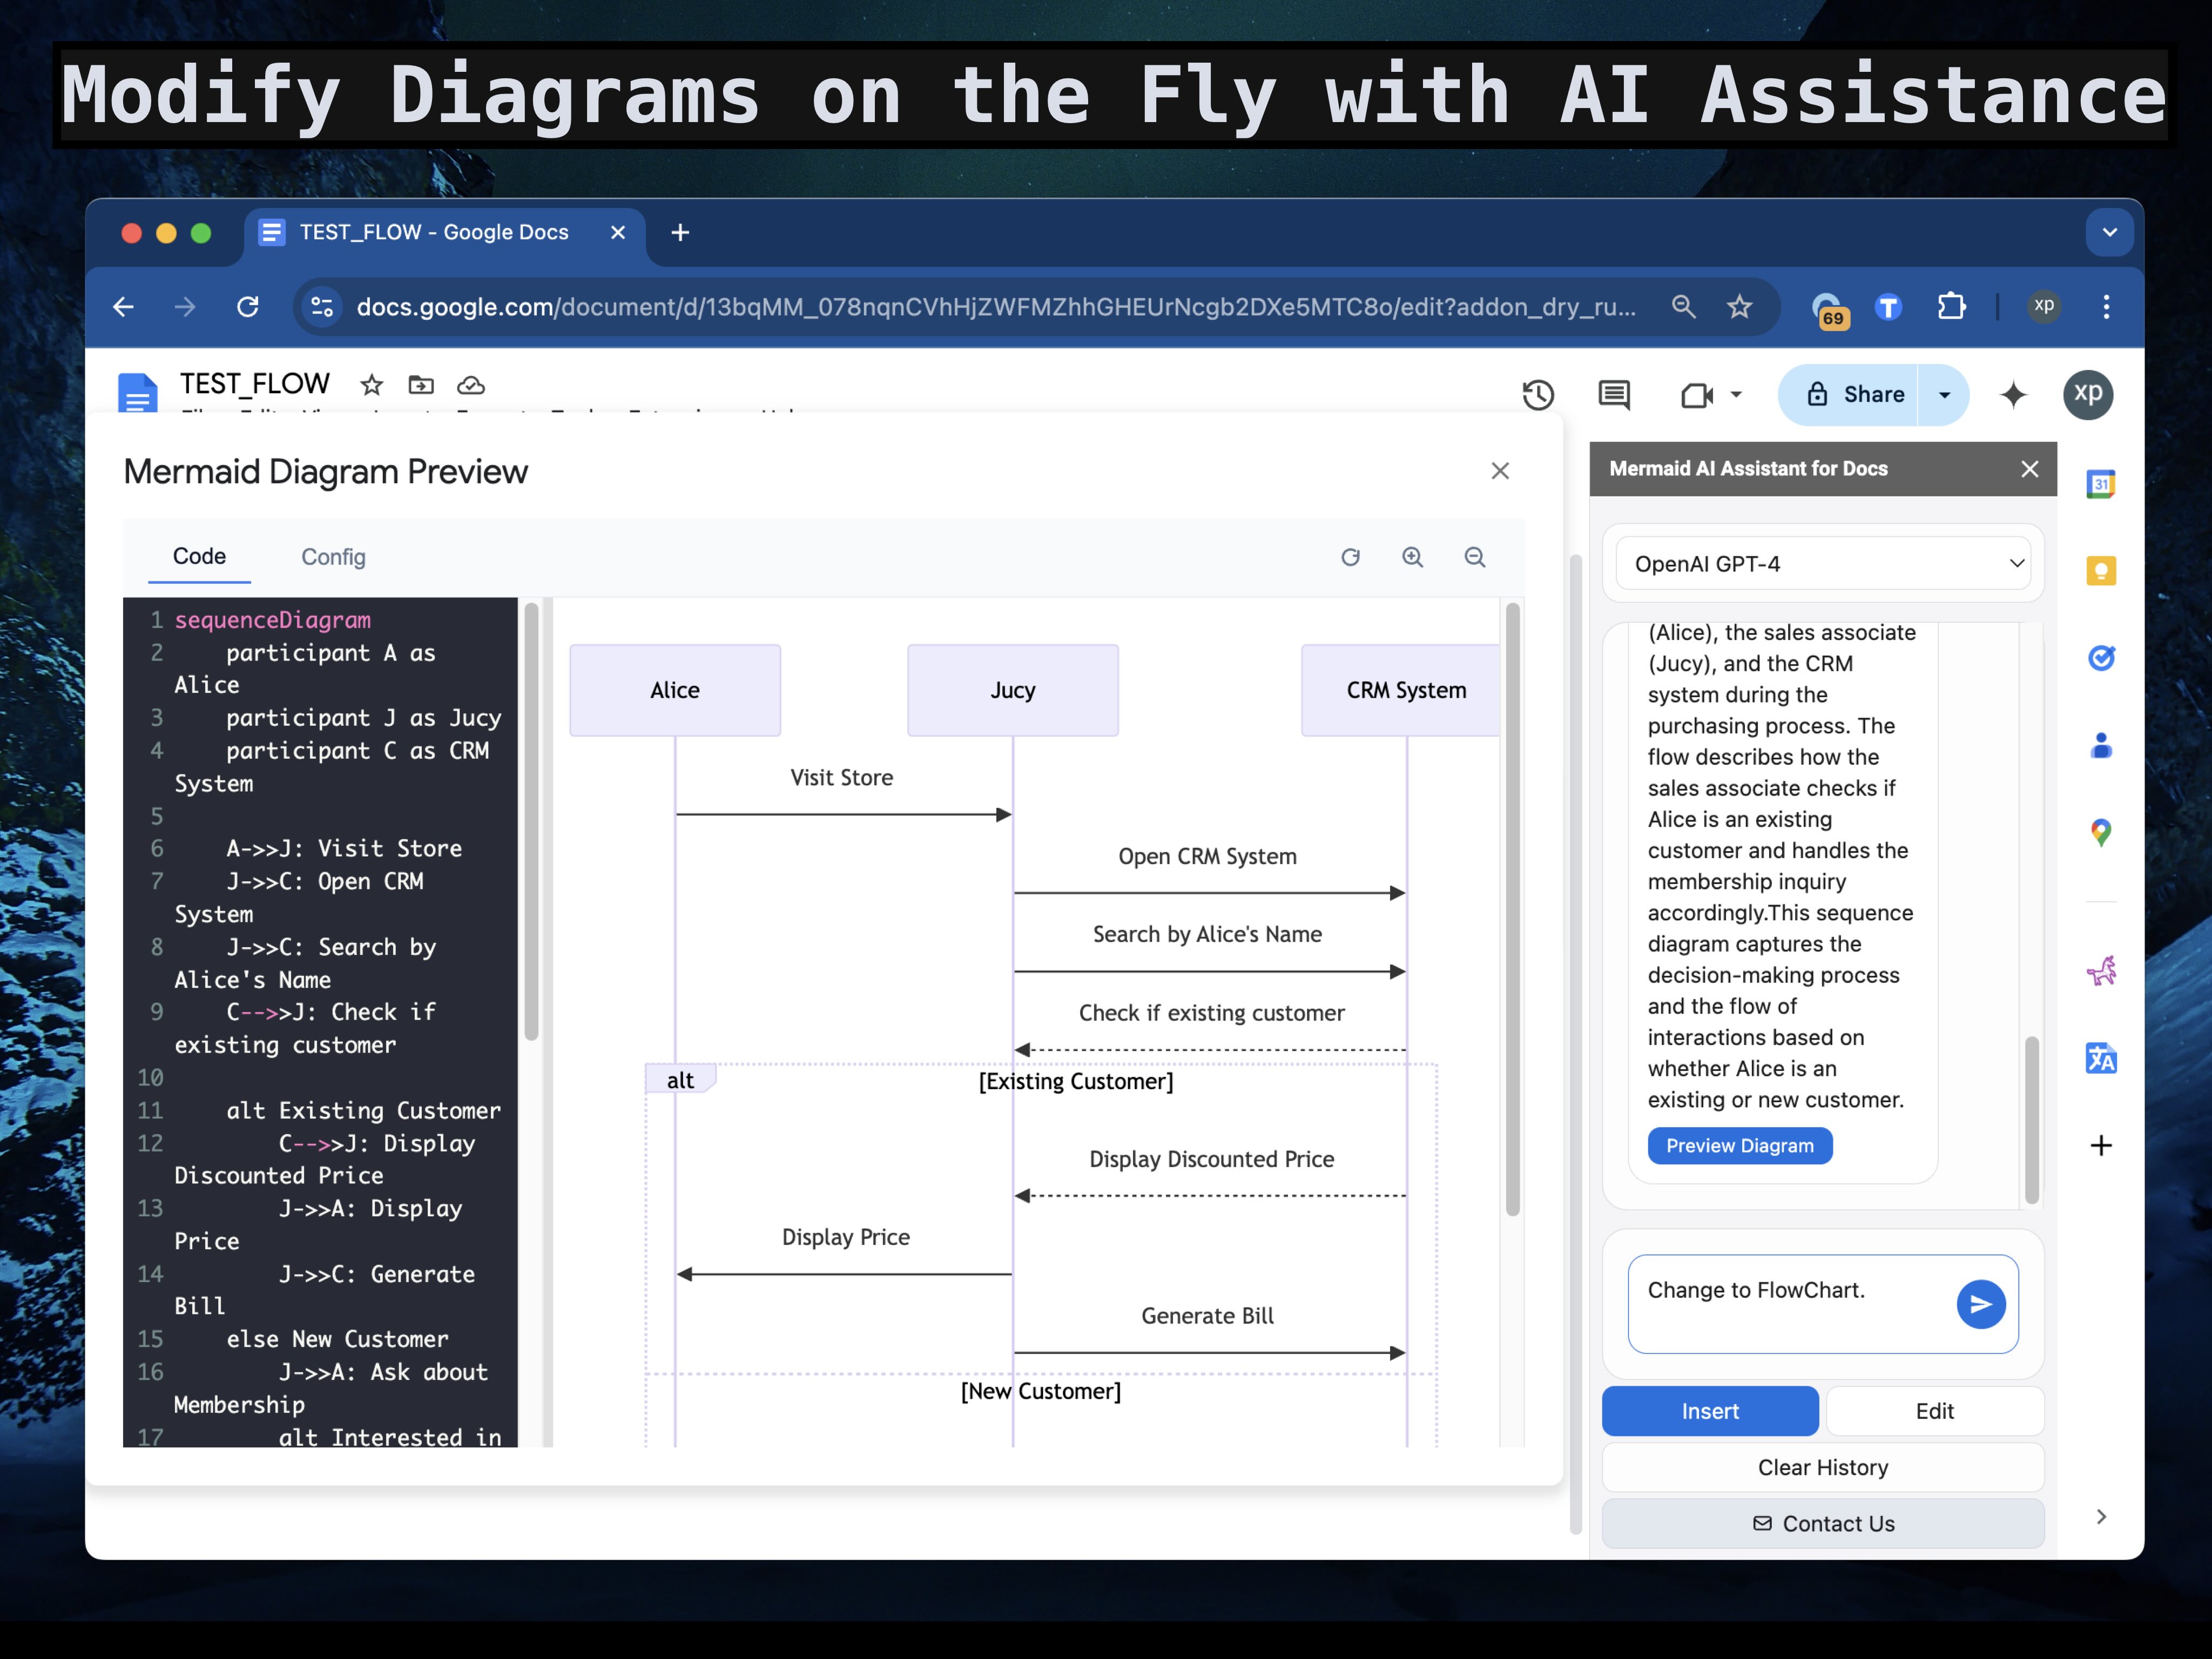Open the comments panel

click(x=1614, y=394)
